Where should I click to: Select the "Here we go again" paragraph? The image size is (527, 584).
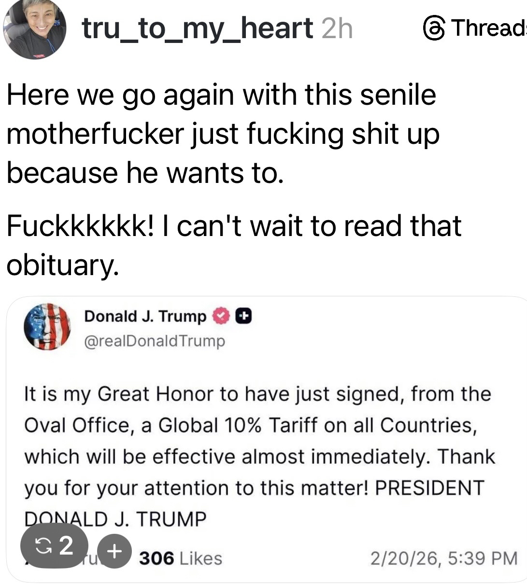click(222, 134)
